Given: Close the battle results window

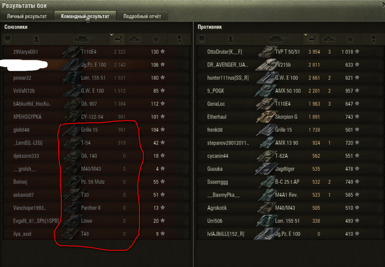Looking at the screenshot, I should (383, 4).
